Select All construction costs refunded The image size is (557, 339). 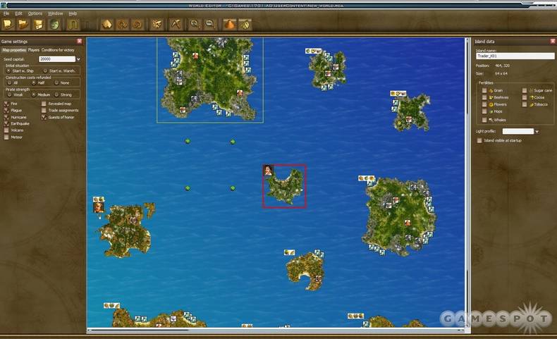pyautogui.click(x=10, y=82)
